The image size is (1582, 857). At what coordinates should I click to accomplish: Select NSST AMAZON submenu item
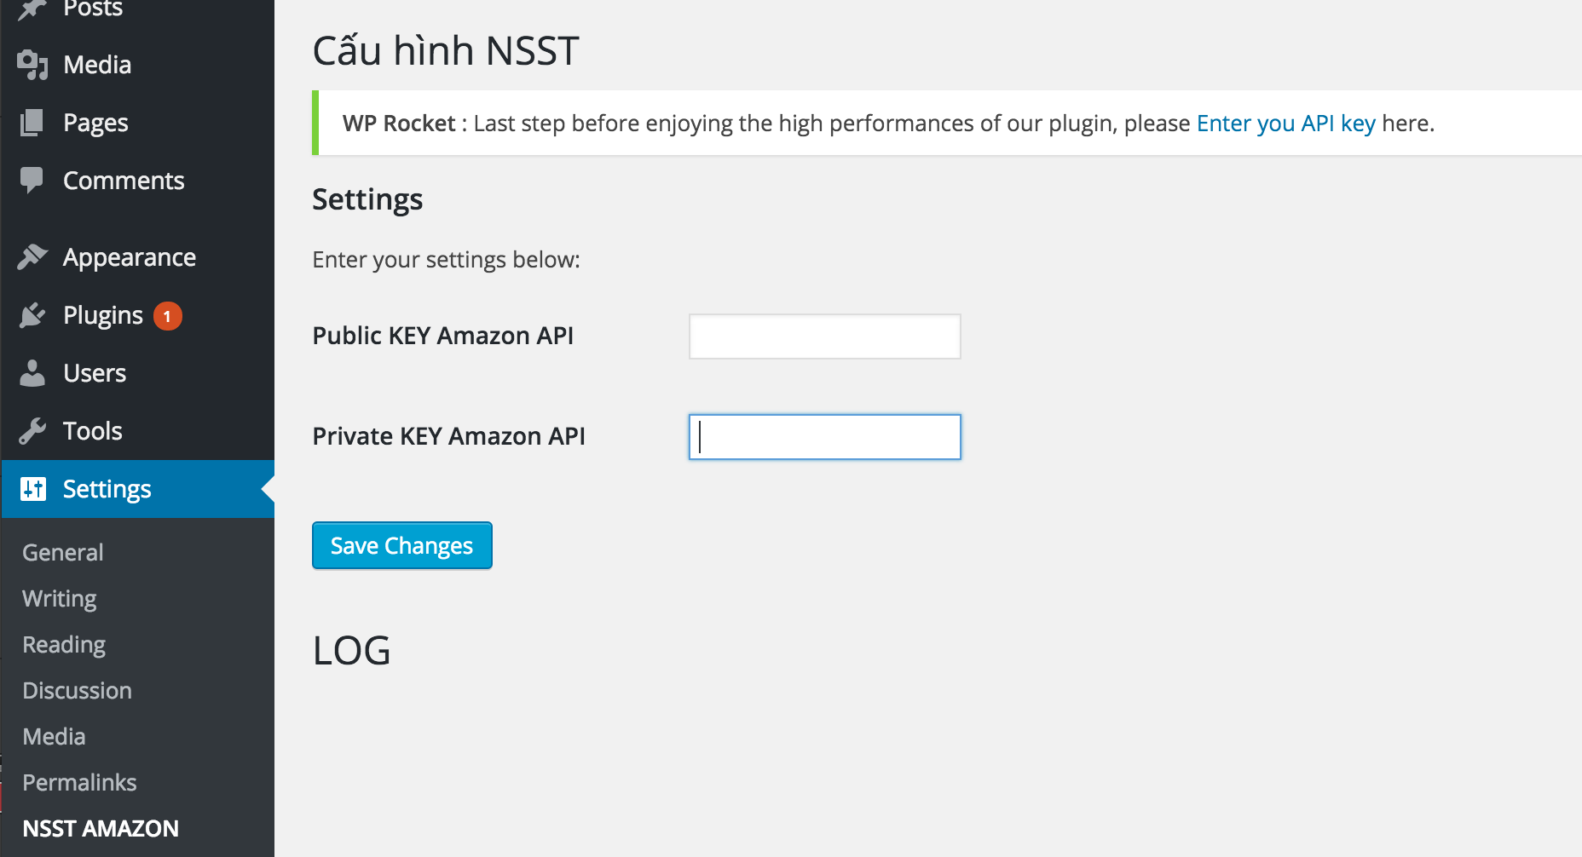tap(101, 829)
